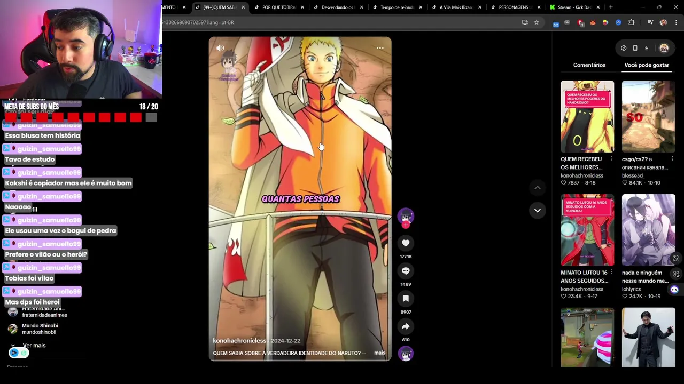This screenshot has height=384, width=684.
Task: Close the QUEM SABIA TikTok tab
Action: tap(243, 7)
